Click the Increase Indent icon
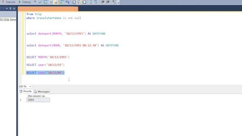Viewport: 242px width, 136px height. point(108,2)
